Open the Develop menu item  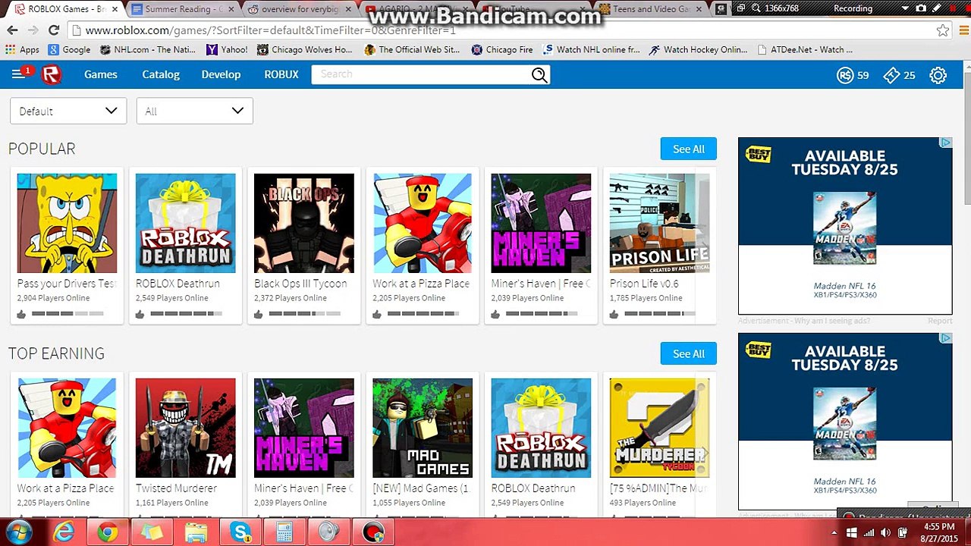click(x=221, y=74)
